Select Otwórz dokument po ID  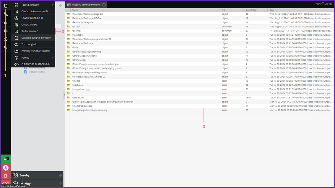coord(35,11)
